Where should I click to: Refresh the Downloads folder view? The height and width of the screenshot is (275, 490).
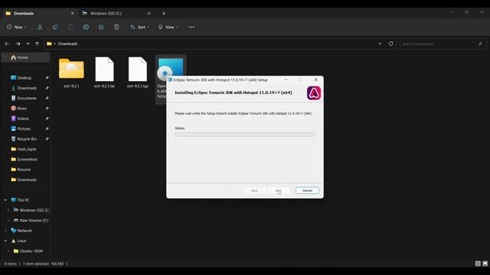click(x=391, y=44)
